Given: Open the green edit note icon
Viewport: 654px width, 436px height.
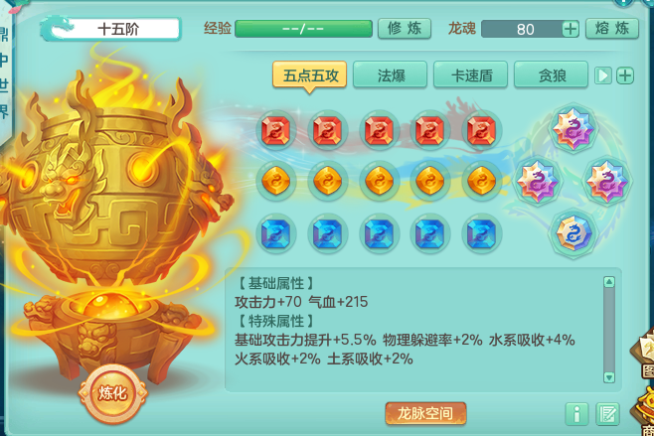Looking at the screenshot, I should click(x=607, y=414).
